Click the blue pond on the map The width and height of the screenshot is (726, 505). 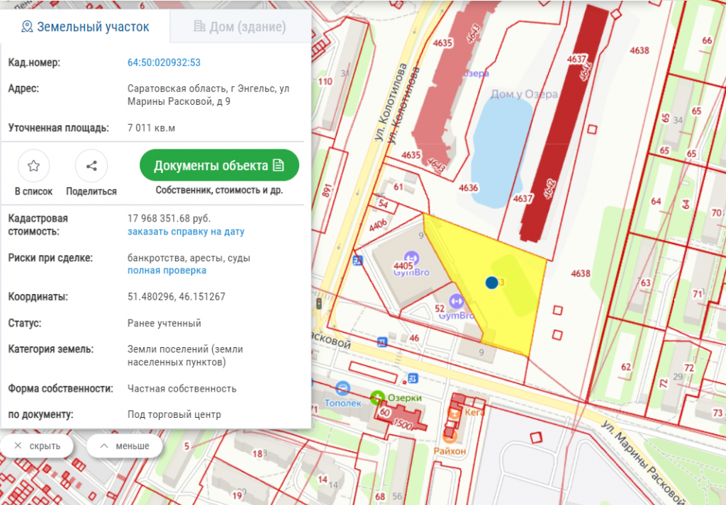(501, 152)
